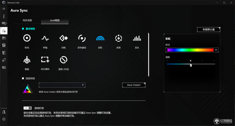Open the advanced effects dropdown
The image size is (235, 126).
click(x=62, y=85)
